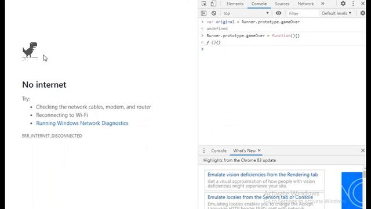
Task: Click the 'undefined' console output
Action: (x=217, y=28)
